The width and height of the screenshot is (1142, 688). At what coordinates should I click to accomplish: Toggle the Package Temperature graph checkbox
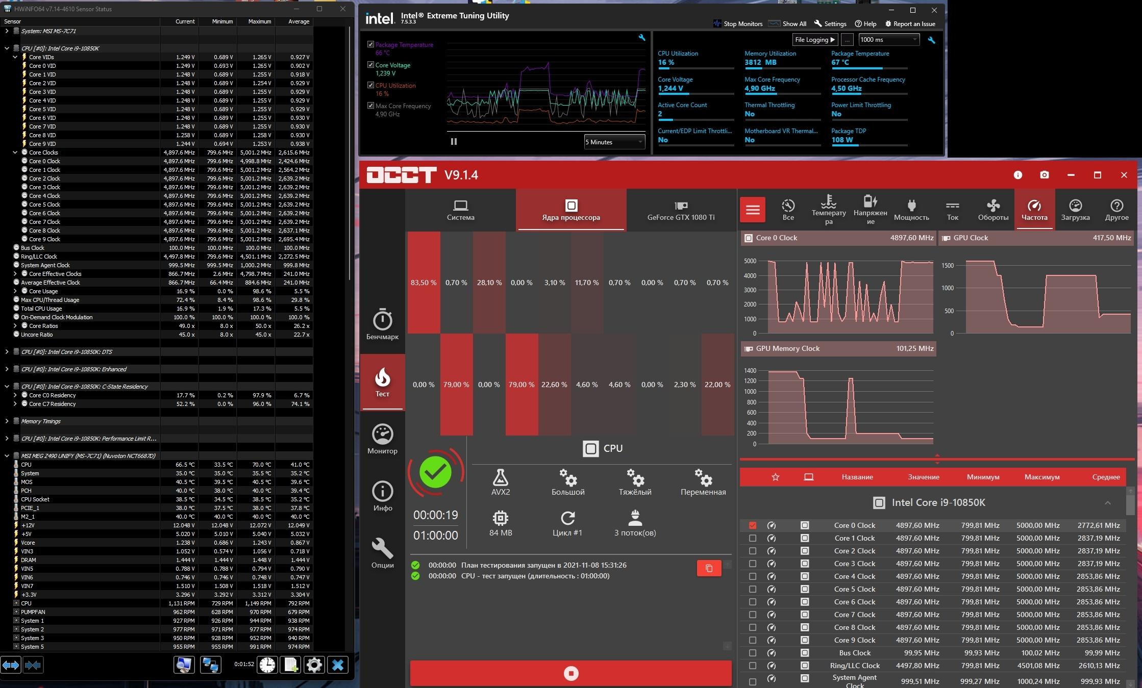point(370,44)
